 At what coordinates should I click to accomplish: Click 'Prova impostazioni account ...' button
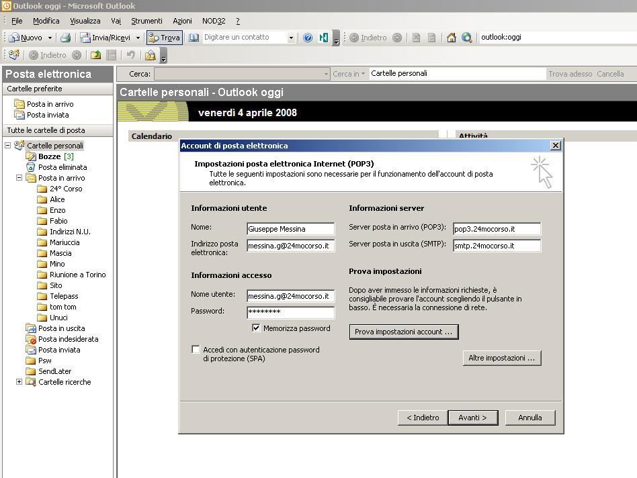[x=404, y=332]
